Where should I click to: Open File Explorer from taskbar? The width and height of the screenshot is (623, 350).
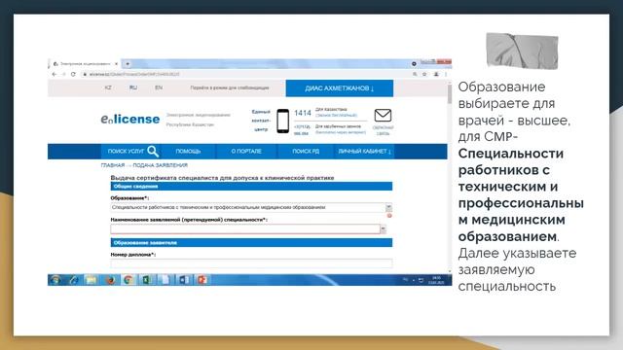pyautogui.click(x=92, y=280)
